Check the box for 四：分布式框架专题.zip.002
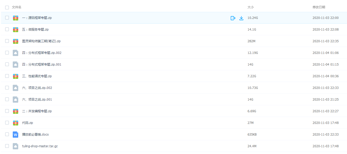The image size is (347, 154). [x=7, y=53]
